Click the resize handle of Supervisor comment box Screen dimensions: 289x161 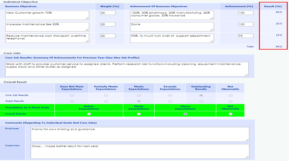tap(247, 157)
